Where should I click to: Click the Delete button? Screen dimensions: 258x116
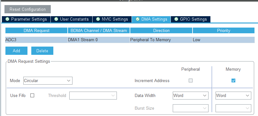click(x=42, y=51)
